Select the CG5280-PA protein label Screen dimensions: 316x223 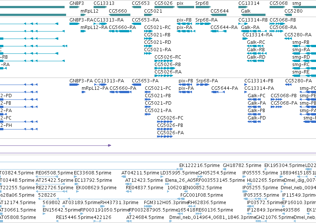(x=299, y=81)
